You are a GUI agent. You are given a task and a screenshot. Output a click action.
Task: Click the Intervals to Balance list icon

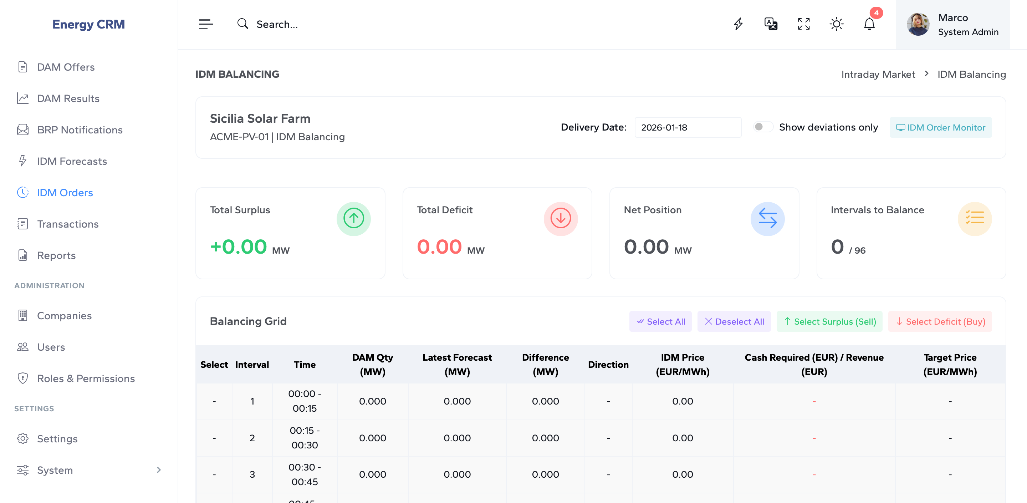(x=974, y=219)
